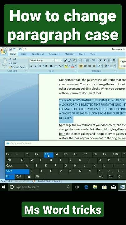
Task: Switch to the Page Layout tab
Action: (38, 54)
